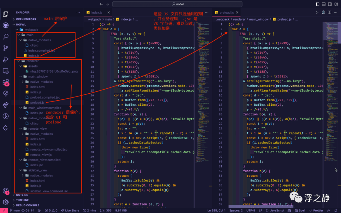Expand the DEBUG CONSOLE section

[27, 205]
